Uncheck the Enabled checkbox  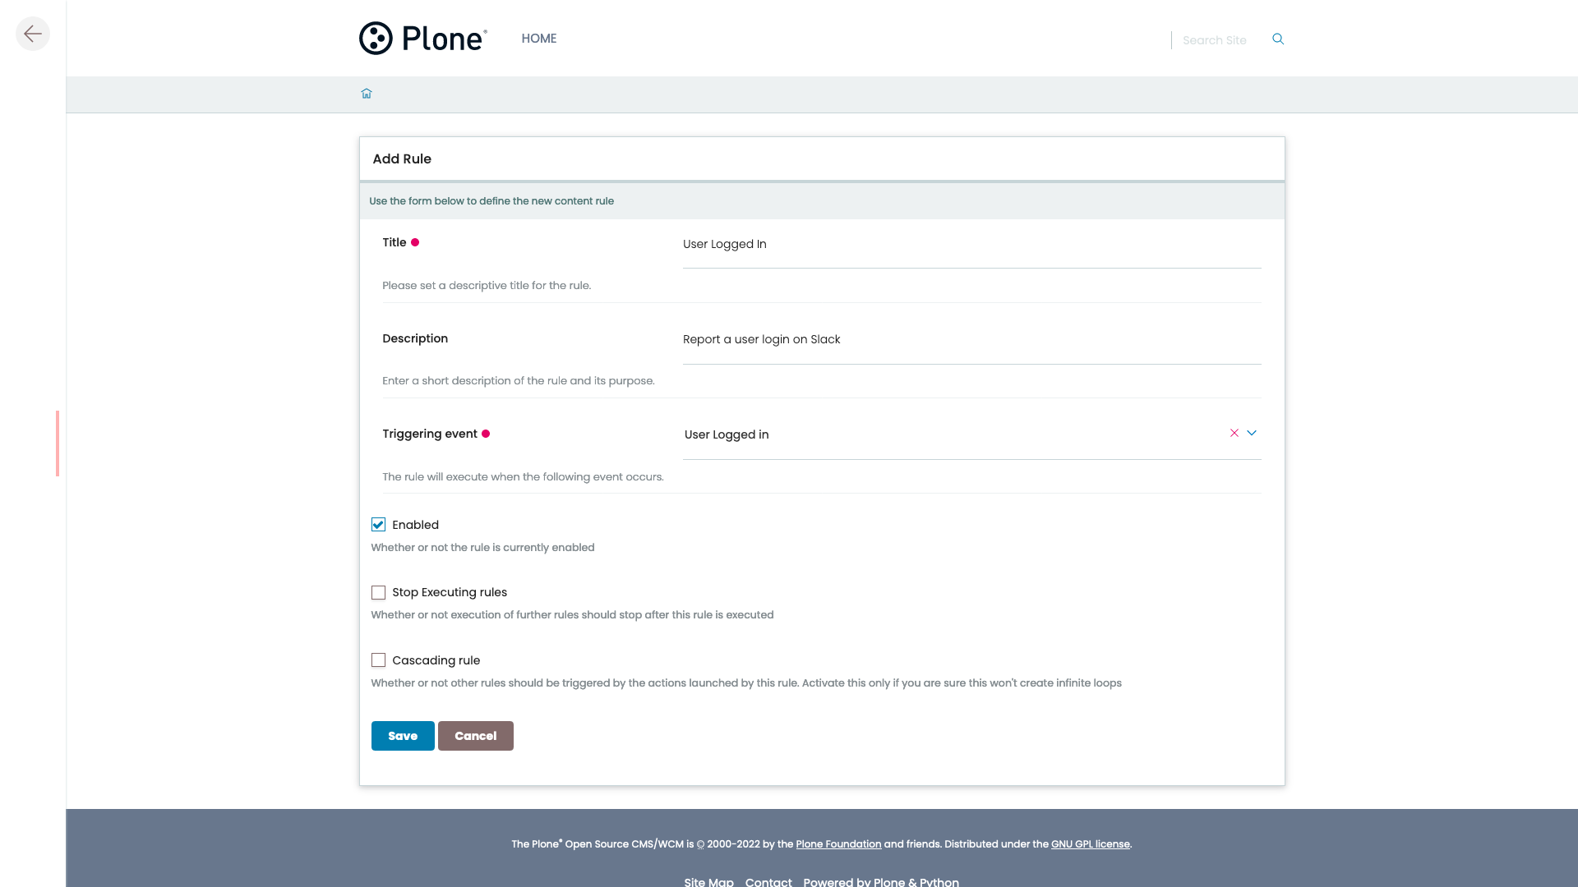click(x=378, y=525)
